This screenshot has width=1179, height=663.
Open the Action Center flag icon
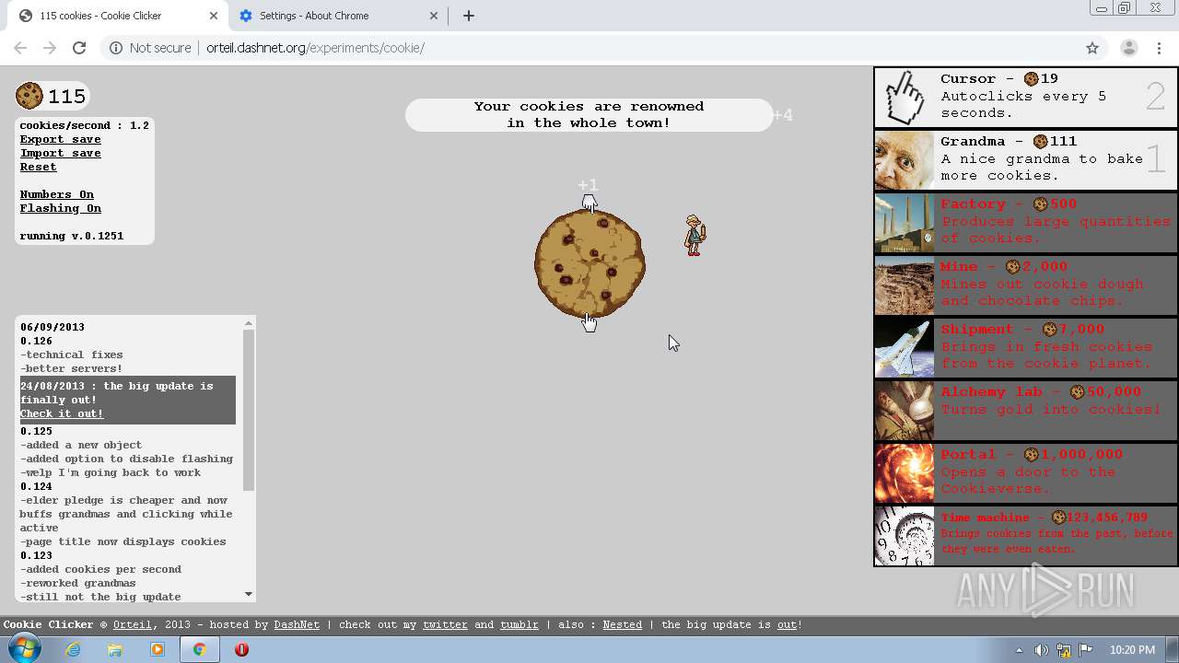1085,650
